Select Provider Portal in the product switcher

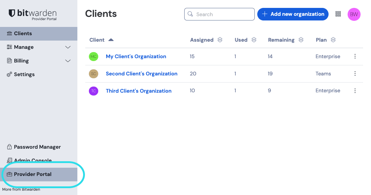(x=39, y=175)
